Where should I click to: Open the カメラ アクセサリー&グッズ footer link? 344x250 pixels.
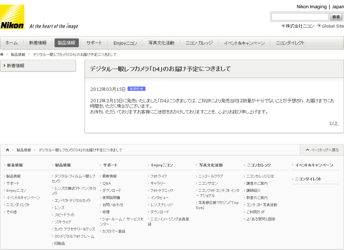pyautogui.click(x=75, y=229)
